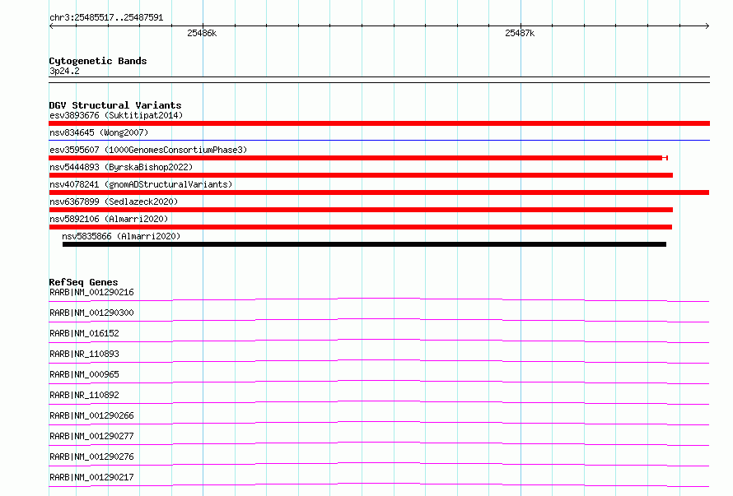Viewport: 733px width, 496px height.
Task: Open variant nsv5444893 (ByrskaBishop2022) label
Action: 121,167
